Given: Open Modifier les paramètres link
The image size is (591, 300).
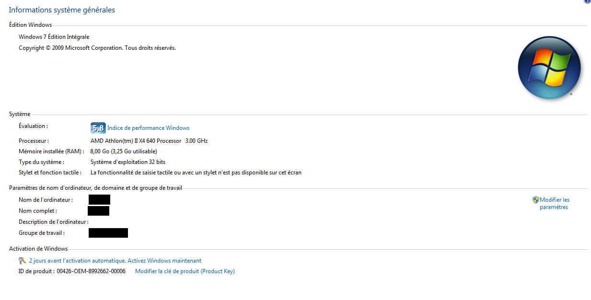Looking at the screenshot, I should 554,203.
